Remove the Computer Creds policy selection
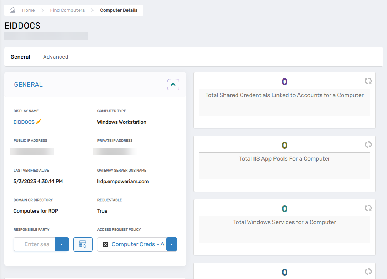This screenshot has height=279, width=387. pyautogui.click(x=105, y=244)
